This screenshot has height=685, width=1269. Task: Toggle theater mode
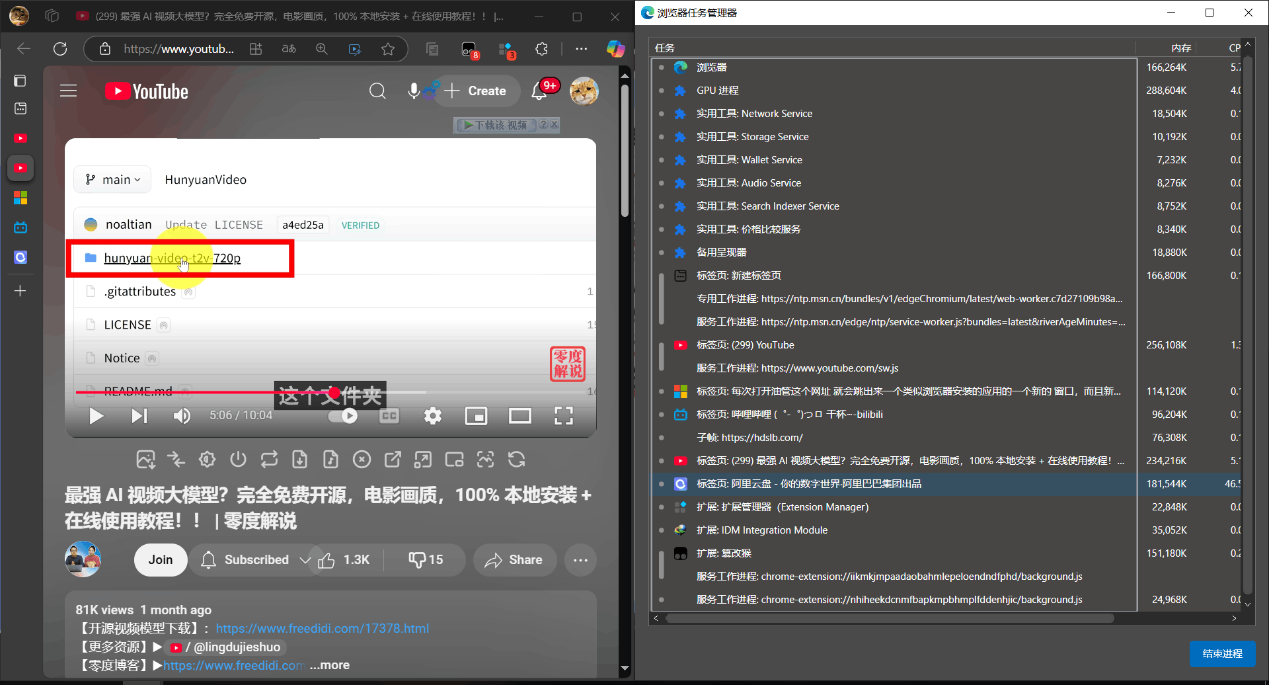520,416
